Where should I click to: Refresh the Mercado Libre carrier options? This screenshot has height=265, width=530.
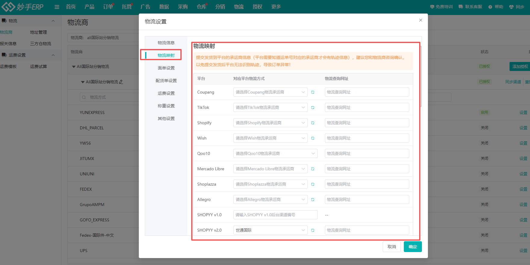pyautogui.click(x=313, y=169)
